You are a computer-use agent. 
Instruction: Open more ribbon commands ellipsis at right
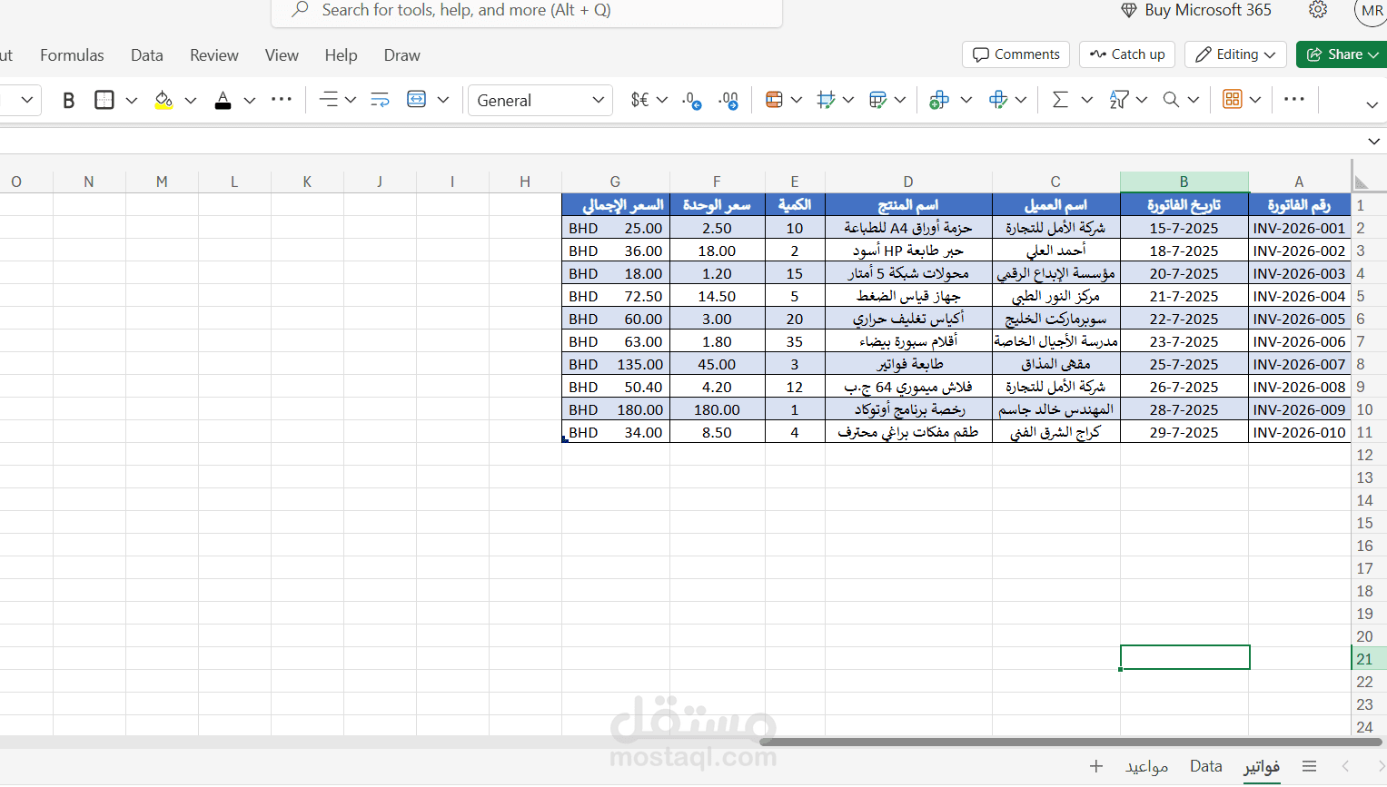(x=1294, y=99)
